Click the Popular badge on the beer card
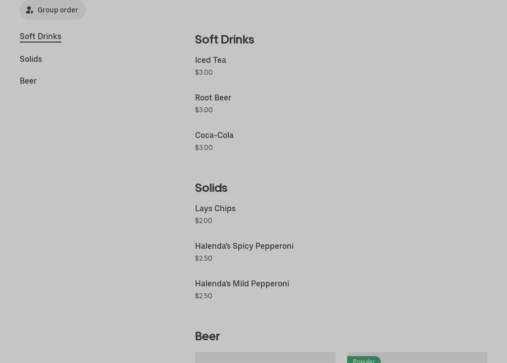507x363 pixels. coord(364,361)
